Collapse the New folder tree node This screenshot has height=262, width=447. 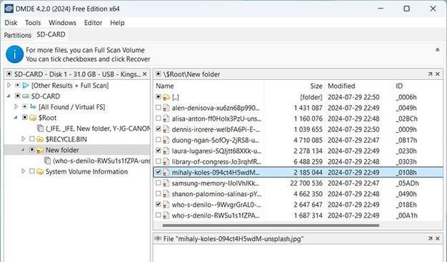[x=23, y=150]
